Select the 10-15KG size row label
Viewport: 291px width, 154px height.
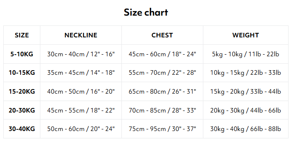[x=22, y=73]
